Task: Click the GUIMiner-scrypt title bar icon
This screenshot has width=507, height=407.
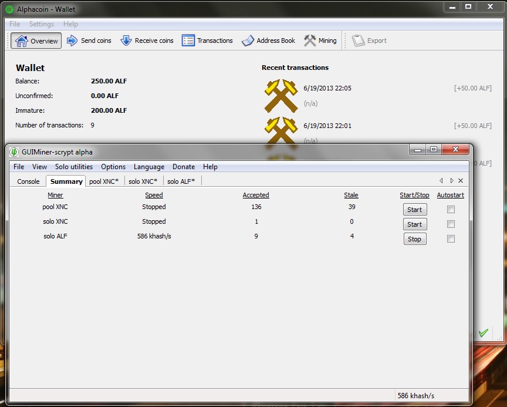Action: pyautogui.click(x=14, y=152)
